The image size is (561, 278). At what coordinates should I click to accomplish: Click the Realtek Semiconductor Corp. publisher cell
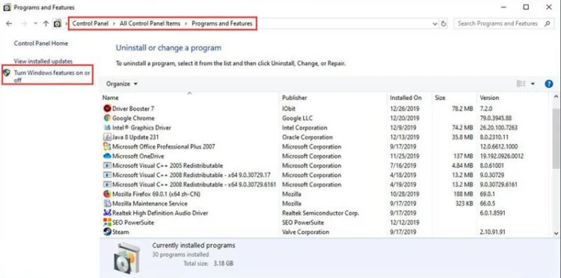pyautogui.click(x=321, y=213)
